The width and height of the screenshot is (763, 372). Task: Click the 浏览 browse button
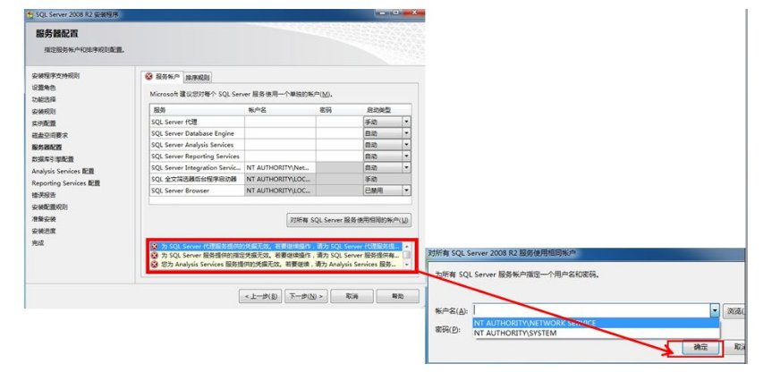[734, 311]
